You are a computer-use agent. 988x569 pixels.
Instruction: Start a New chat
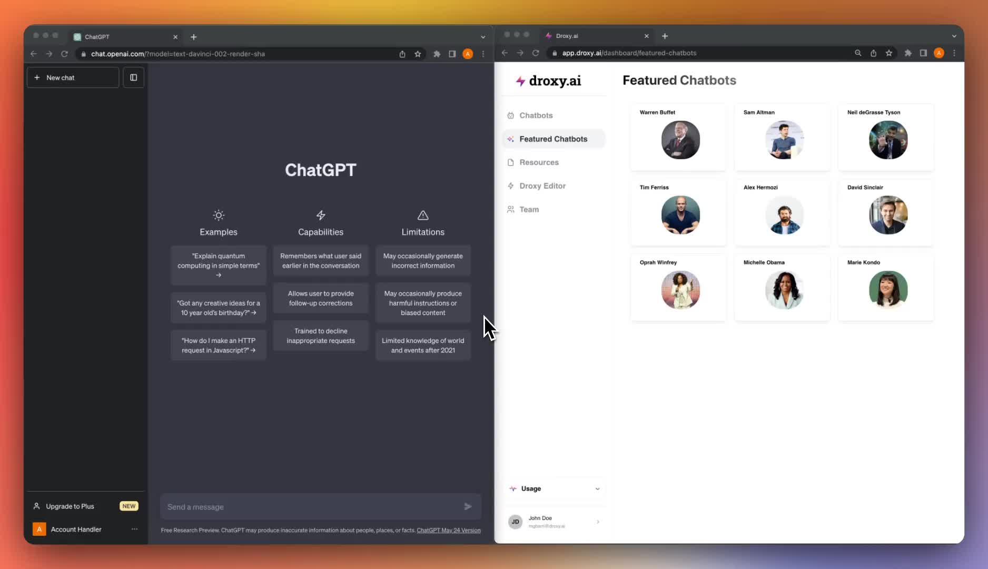73,77
